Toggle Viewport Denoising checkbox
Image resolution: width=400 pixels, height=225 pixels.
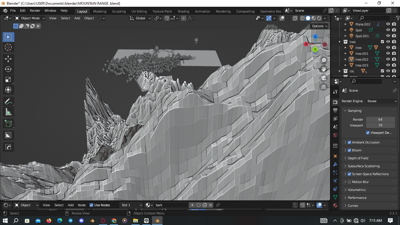point(368,133)
